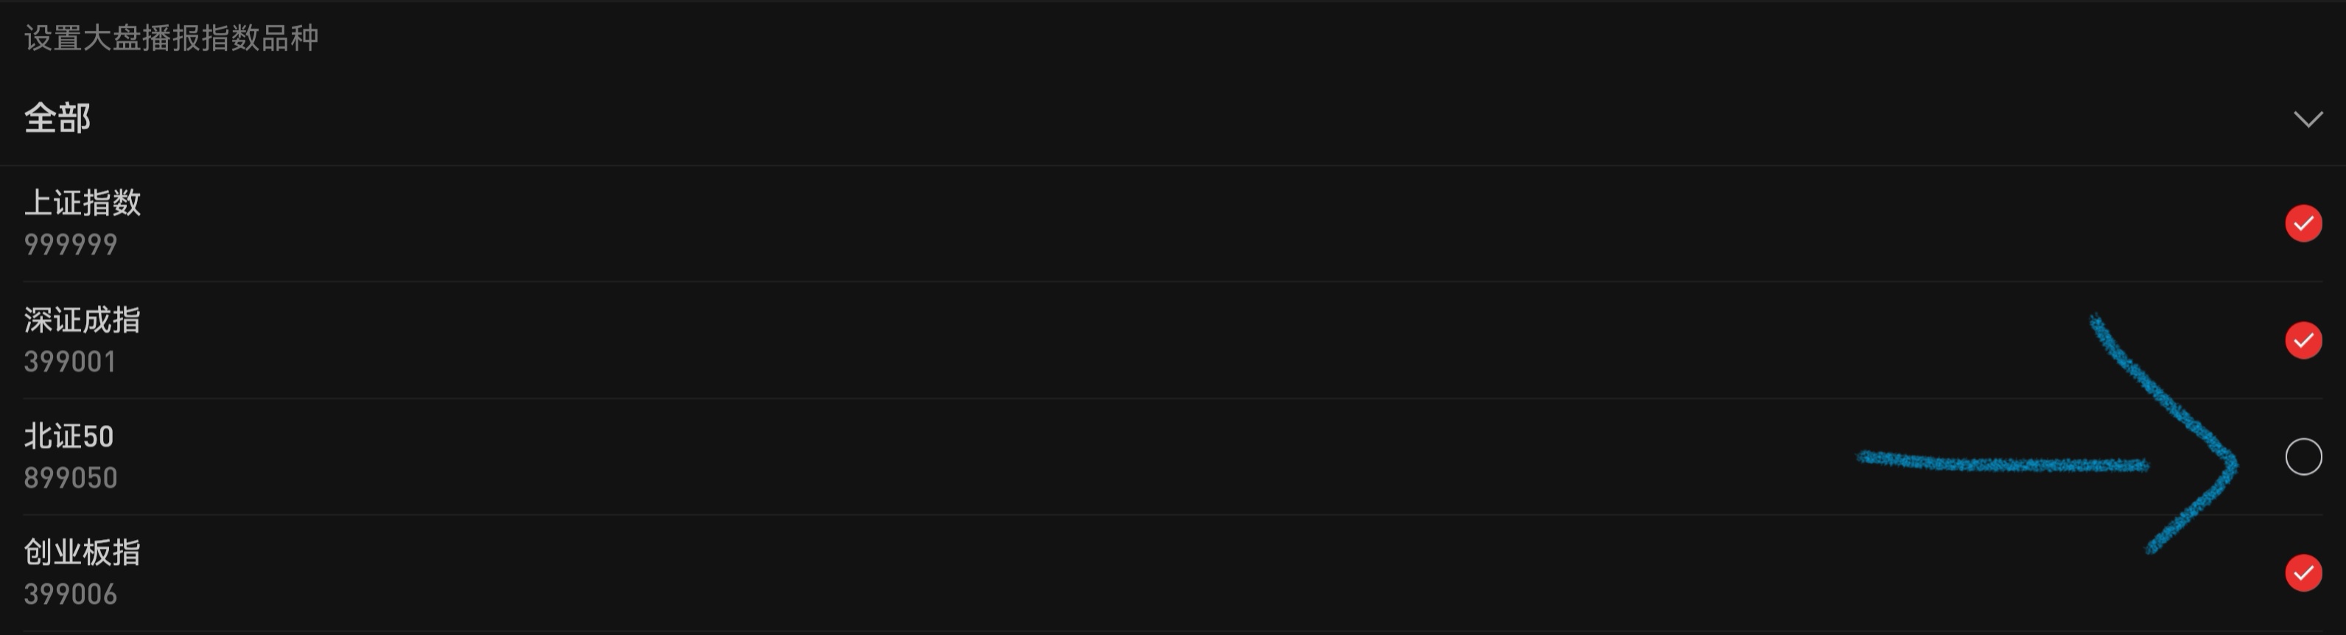Select the index code 399001

coord(70,362)
